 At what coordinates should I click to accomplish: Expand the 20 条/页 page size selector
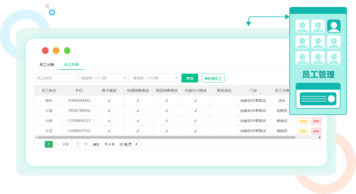coord(128,144)
